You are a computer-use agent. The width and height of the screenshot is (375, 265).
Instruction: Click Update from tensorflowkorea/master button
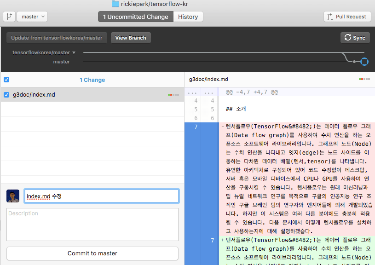point(57,38)
